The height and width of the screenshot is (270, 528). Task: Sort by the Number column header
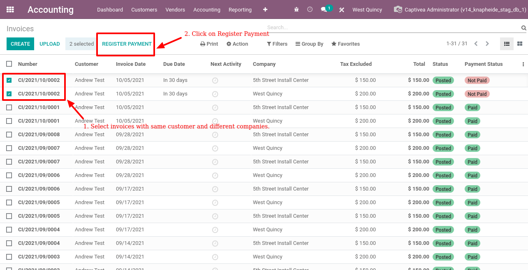[28, 64]
